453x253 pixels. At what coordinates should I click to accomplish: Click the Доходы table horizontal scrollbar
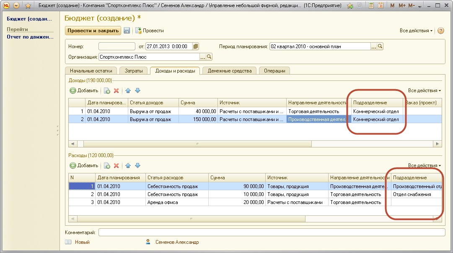click(x=197, y=144)
